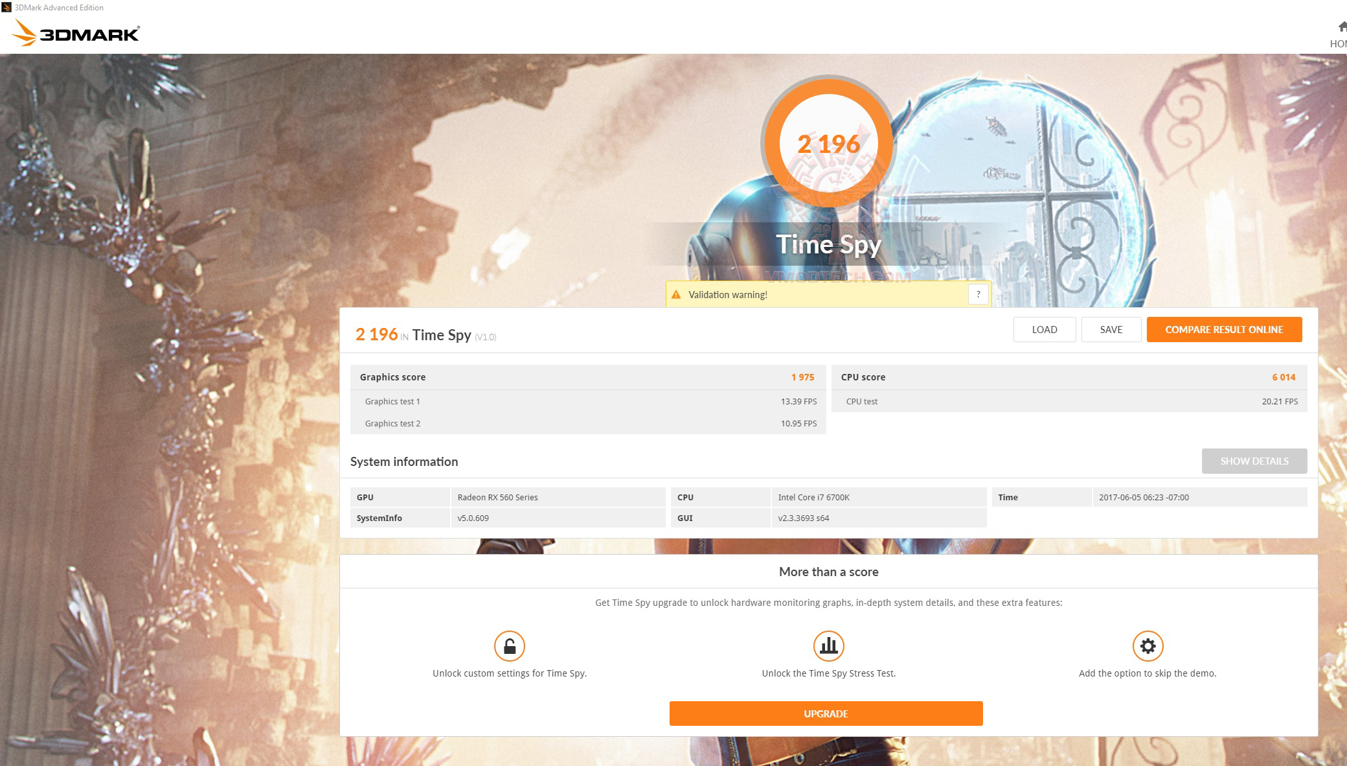Click the Graphics score header row
This screenshot has height=766, width=1347.
[587, 377]
